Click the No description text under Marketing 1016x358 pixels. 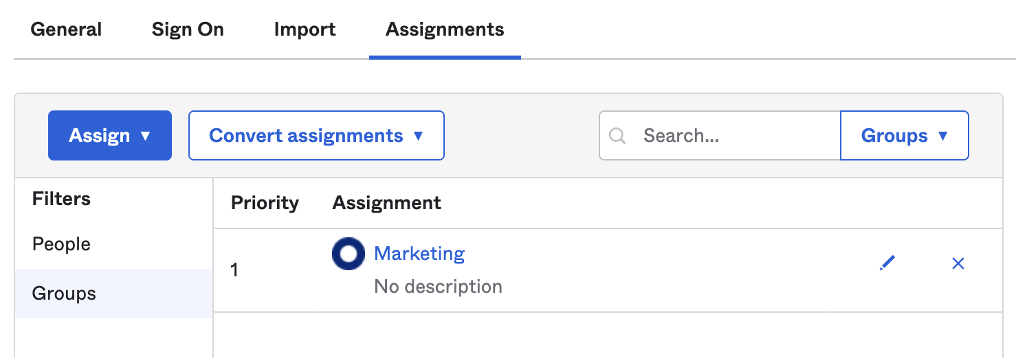point(438,286)
